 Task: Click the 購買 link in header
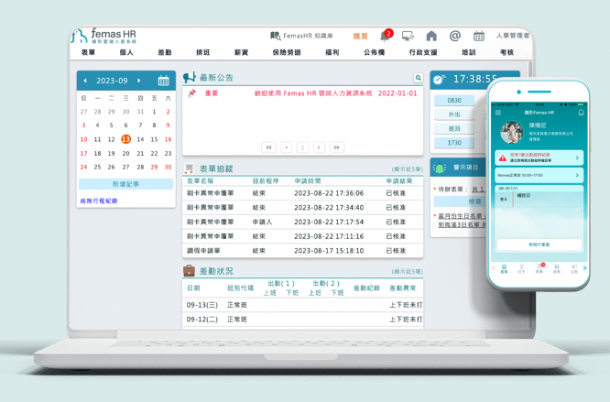pyautogui.click(x=360, y=36)
